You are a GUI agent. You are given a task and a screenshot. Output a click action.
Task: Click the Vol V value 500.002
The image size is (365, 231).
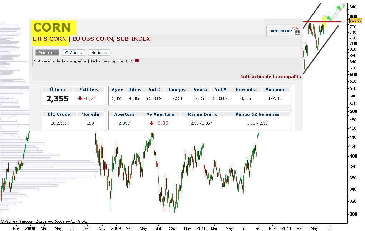pyautogui.click(x=220, y=98)
